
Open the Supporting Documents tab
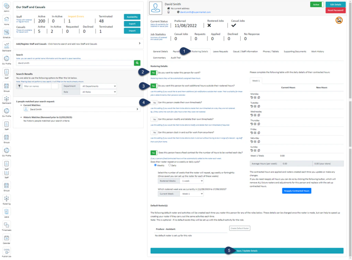[x=295, y=52]
